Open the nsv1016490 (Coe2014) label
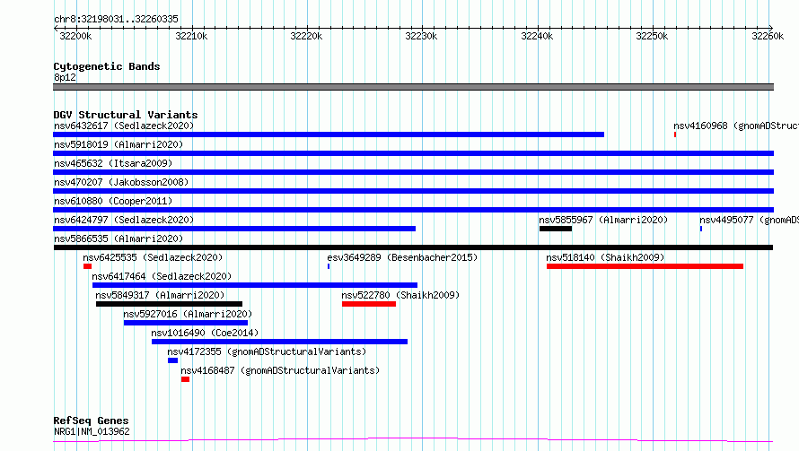 [x=205, y=333]
